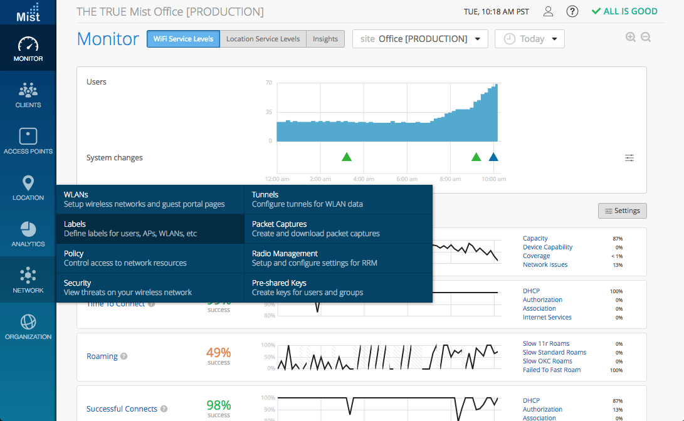The width and height of the screenshot is (684, 421).
Task: Click the Slow Standard Roams link
Action: pos(554,352)
